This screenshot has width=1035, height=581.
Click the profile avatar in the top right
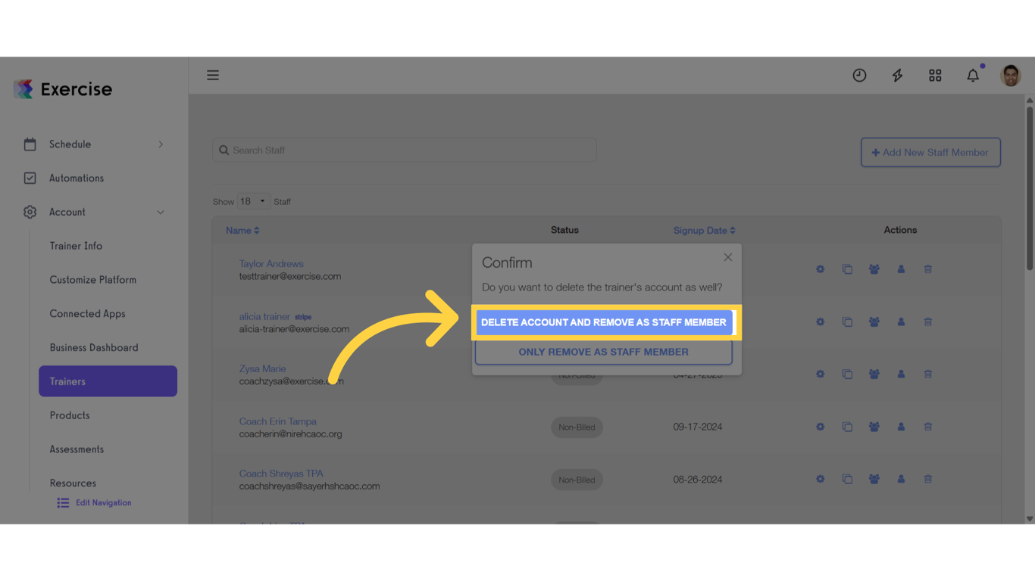click(x=1011, y=75)
